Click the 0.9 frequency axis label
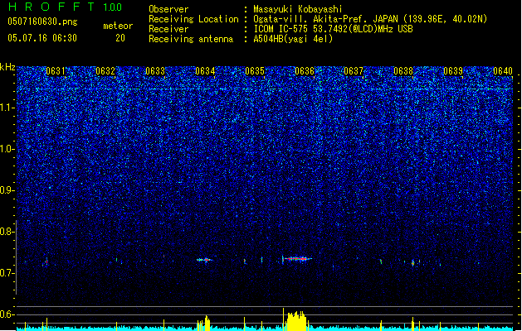 (x=7, y=190)
